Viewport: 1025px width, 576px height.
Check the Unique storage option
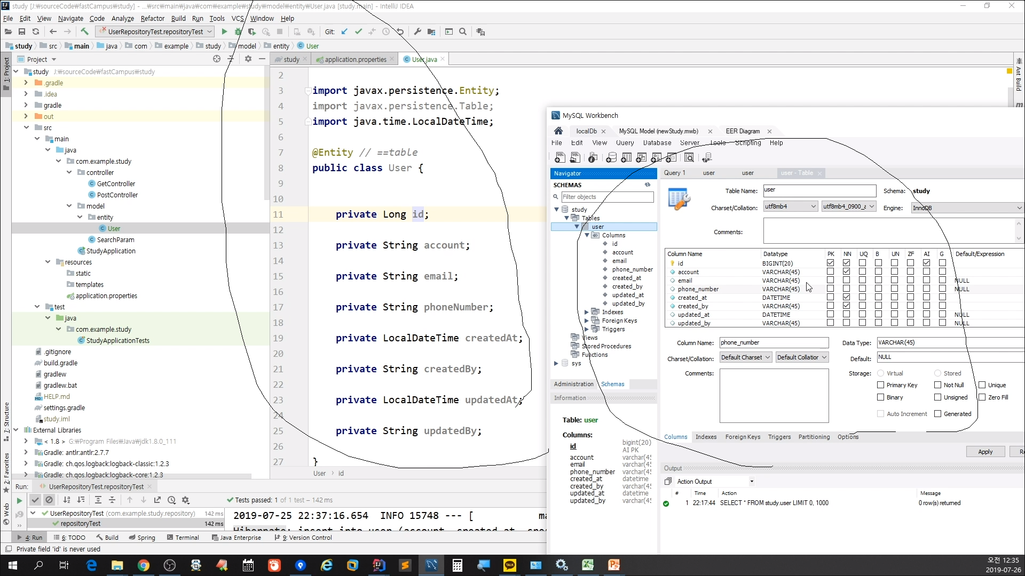[982, 385]
